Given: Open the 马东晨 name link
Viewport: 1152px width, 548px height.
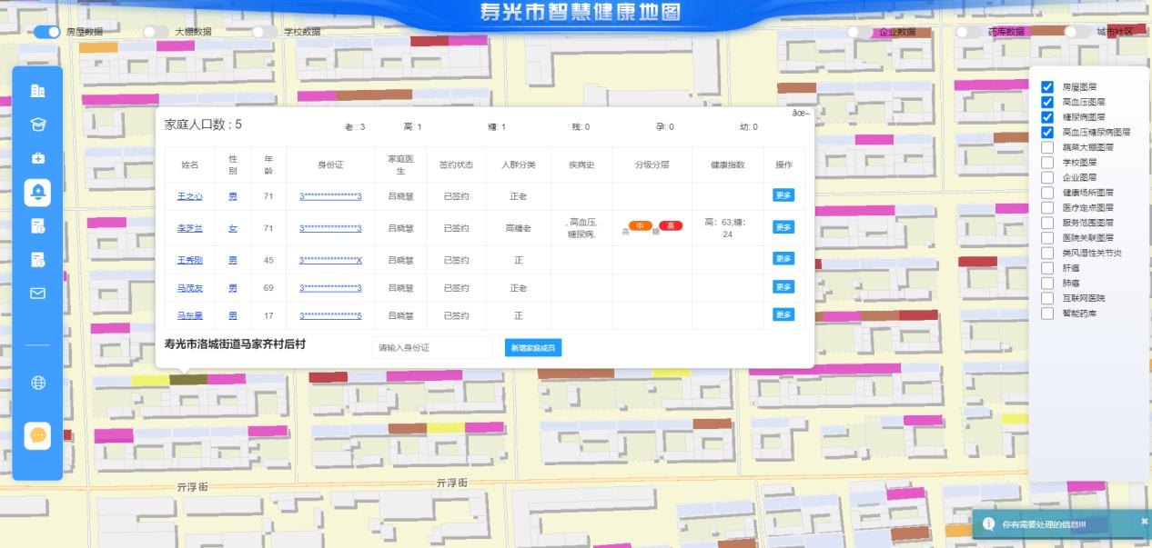Looking at the screenshot, I should (189, 316).
